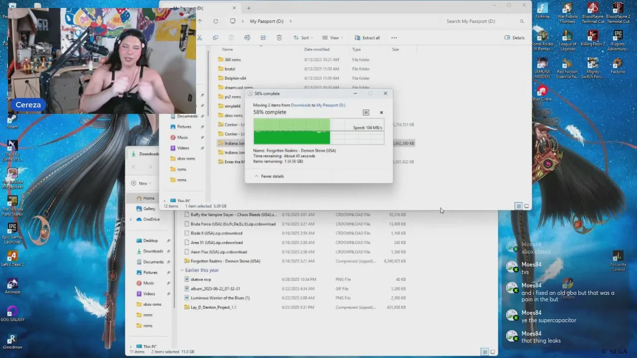
Task: Click the Cut icon in My Passport toolbar
Action: coord(200,38)
